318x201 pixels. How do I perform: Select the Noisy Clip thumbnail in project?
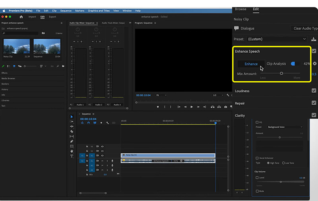tap(17, 46)
